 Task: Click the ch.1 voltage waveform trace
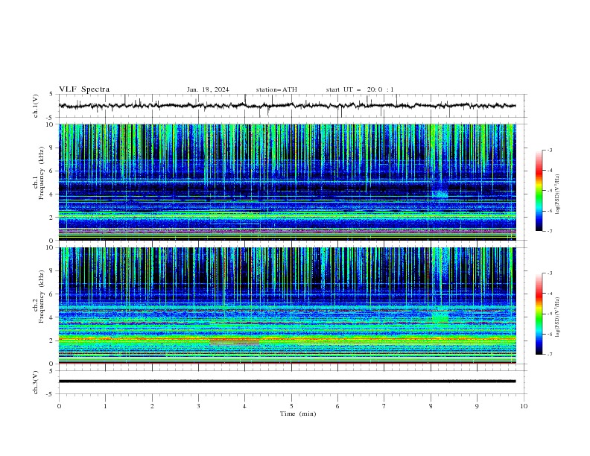[x=287, y=106]
